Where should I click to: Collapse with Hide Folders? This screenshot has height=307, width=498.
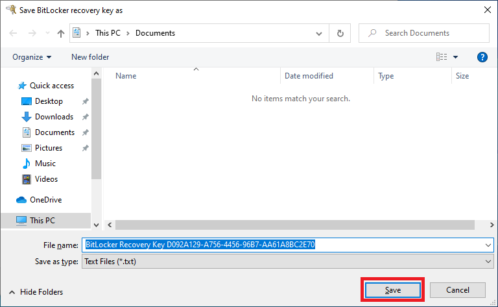click(x=36, y=291)
